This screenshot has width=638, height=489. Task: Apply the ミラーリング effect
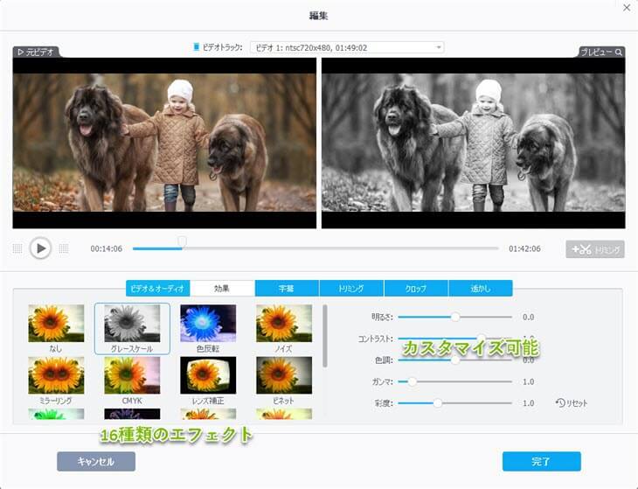(x=56, y=375)
